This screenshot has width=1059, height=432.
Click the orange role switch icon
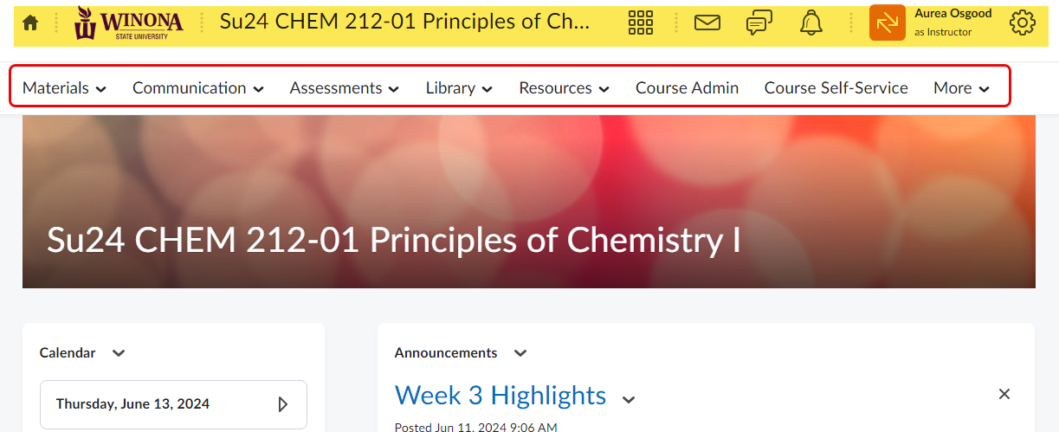click(887, 23)
